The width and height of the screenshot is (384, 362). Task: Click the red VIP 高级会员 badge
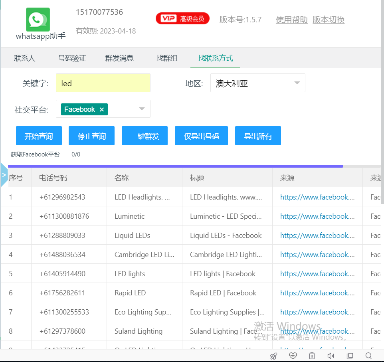(182, 18)
